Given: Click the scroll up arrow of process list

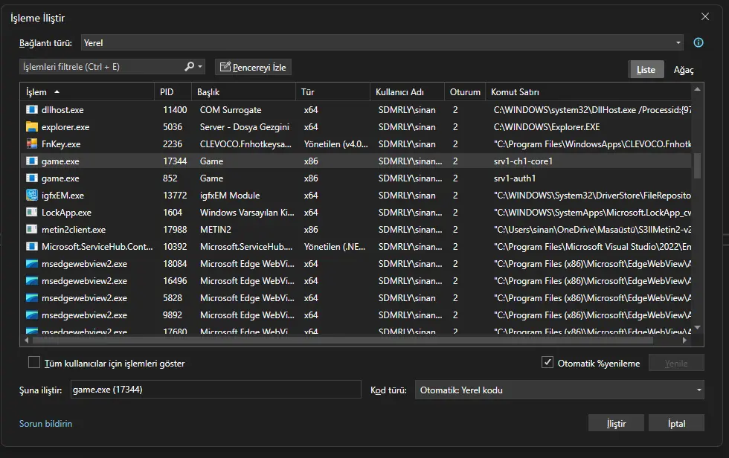Looking at the screenshot, I should (x=697, y=88).
